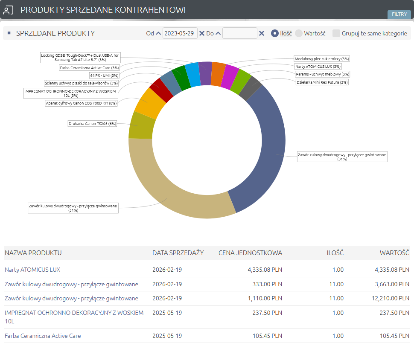
Task: Sort by DATA SPRZEDAŻY column header
Action: 178,253
